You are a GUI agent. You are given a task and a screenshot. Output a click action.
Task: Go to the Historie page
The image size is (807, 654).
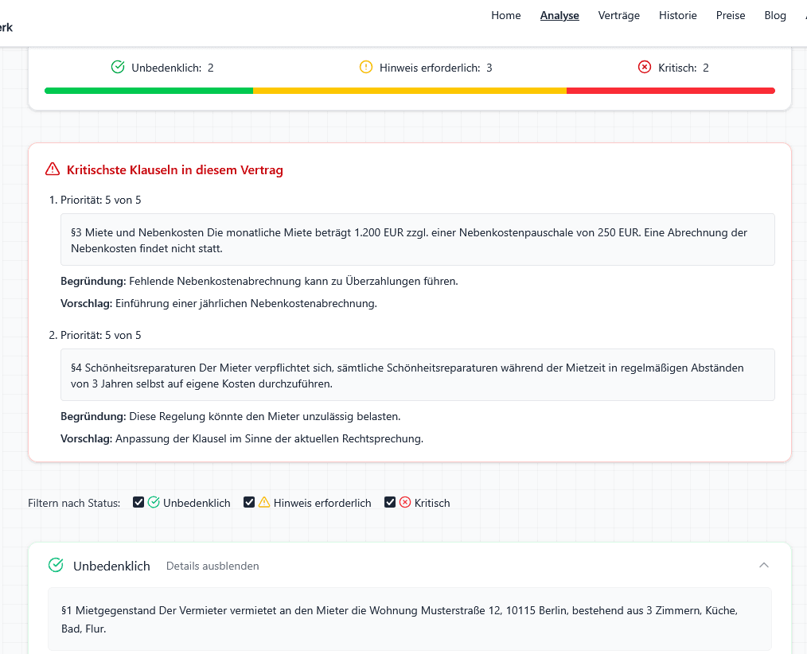(677, 16)
